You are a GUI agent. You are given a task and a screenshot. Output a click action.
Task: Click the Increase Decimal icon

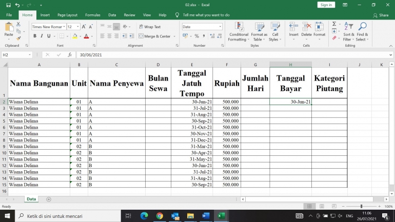(x=212, y=36)
